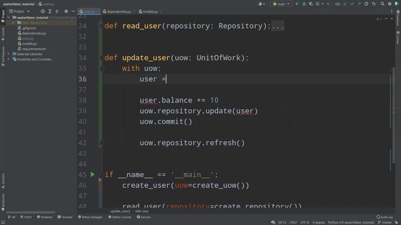401x225 pixels.
Task: Expand the folded read_user function body
Action: pos(278,26)
